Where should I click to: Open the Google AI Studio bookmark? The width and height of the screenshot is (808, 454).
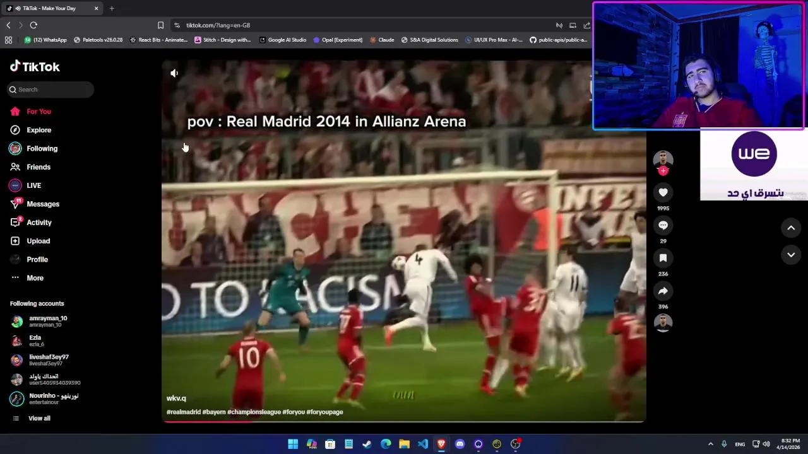(282, 40)
